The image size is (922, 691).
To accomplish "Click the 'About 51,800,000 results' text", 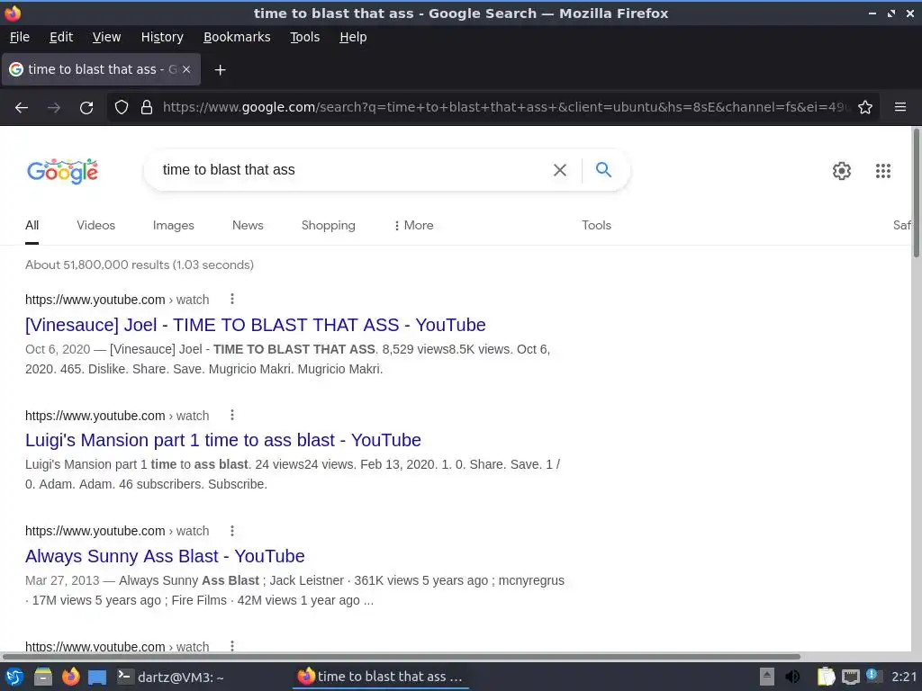I will click(x=140, y=265).
